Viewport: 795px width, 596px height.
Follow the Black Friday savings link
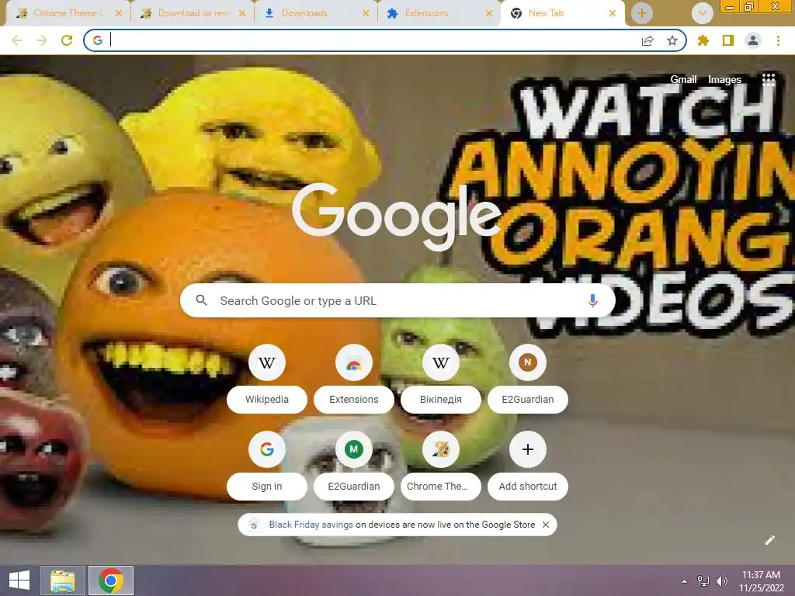(311, 525)
